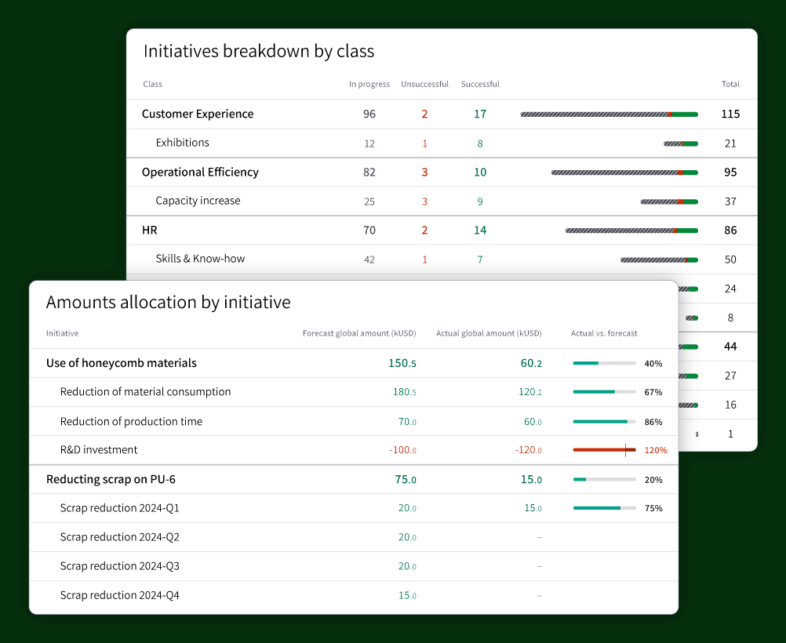The height and width of the screenshot is (643, 786).
Task: Click the total value 24 in breakdown table
Action: pyautogui.click(x=730, y=289)
